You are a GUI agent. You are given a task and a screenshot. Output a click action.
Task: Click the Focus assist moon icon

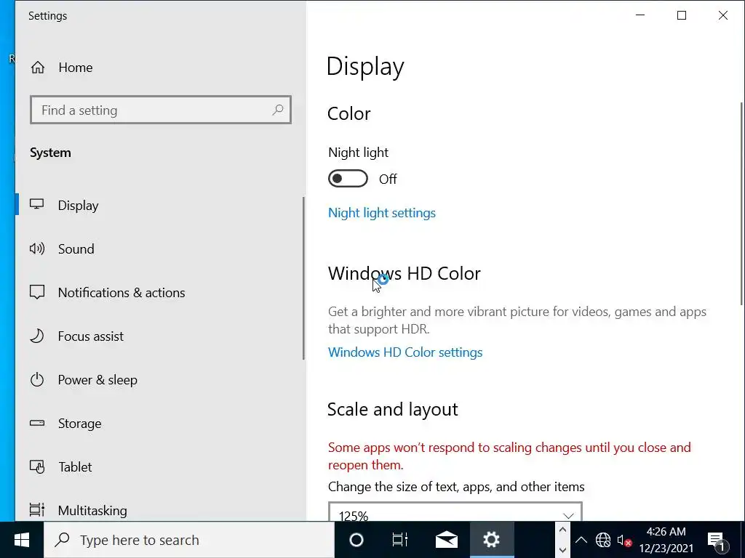[36, 336]
